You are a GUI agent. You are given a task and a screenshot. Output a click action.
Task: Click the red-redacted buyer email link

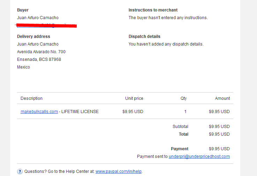coord(46,25)
